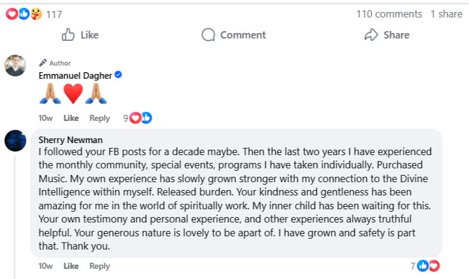Open post reaction emojis next to 117
The width and height of the screenshot is (469, 279).
(24, 14)
